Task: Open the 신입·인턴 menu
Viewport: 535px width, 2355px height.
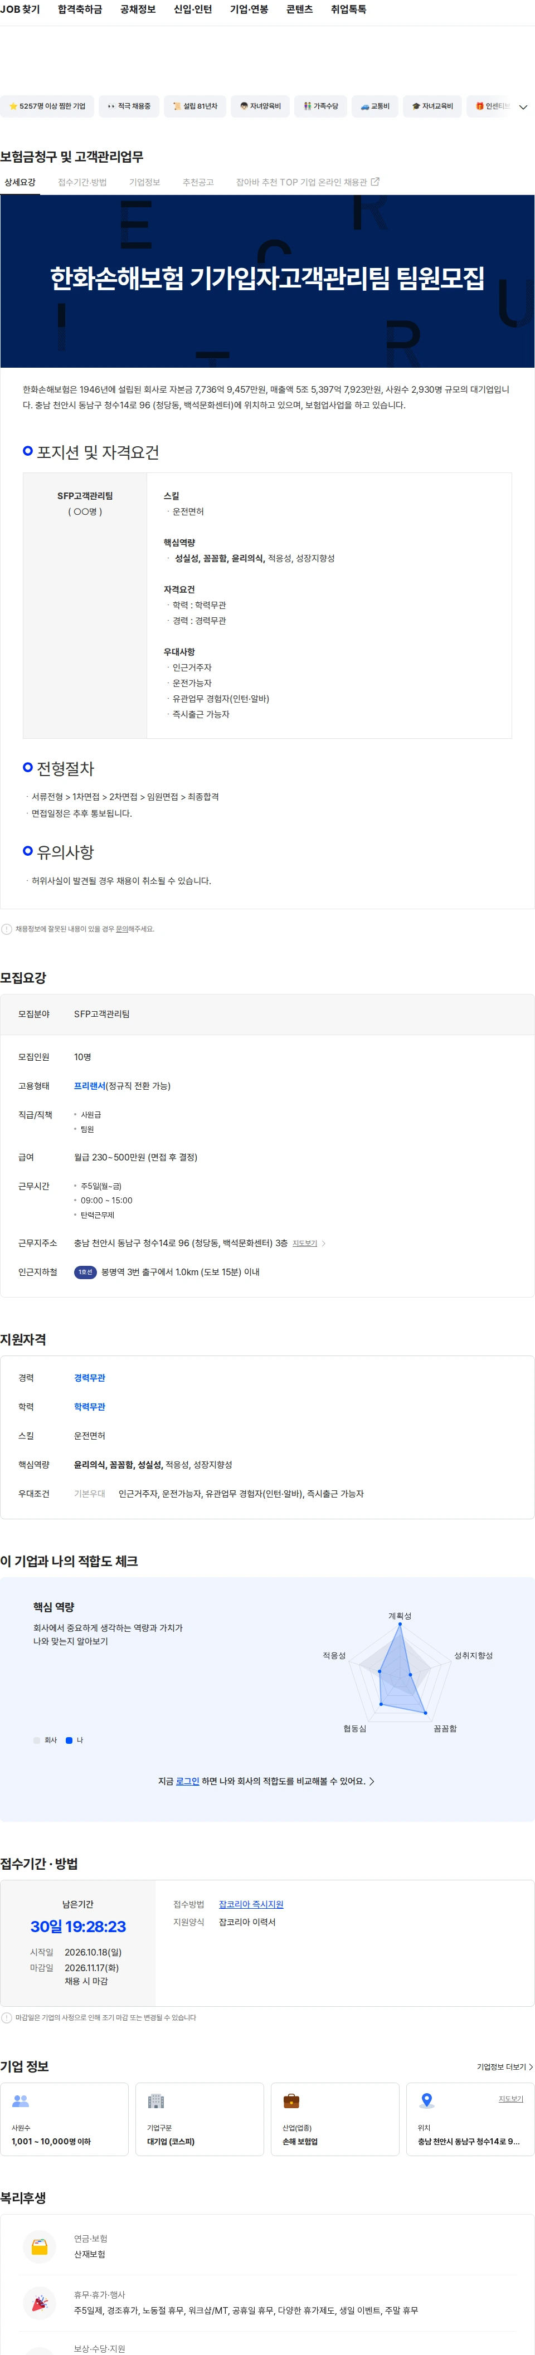Action: pyautogui.click(x=192, y=9)
